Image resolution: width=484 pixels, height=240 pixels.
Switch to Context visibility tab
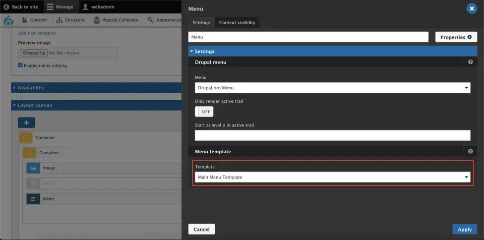237,23
